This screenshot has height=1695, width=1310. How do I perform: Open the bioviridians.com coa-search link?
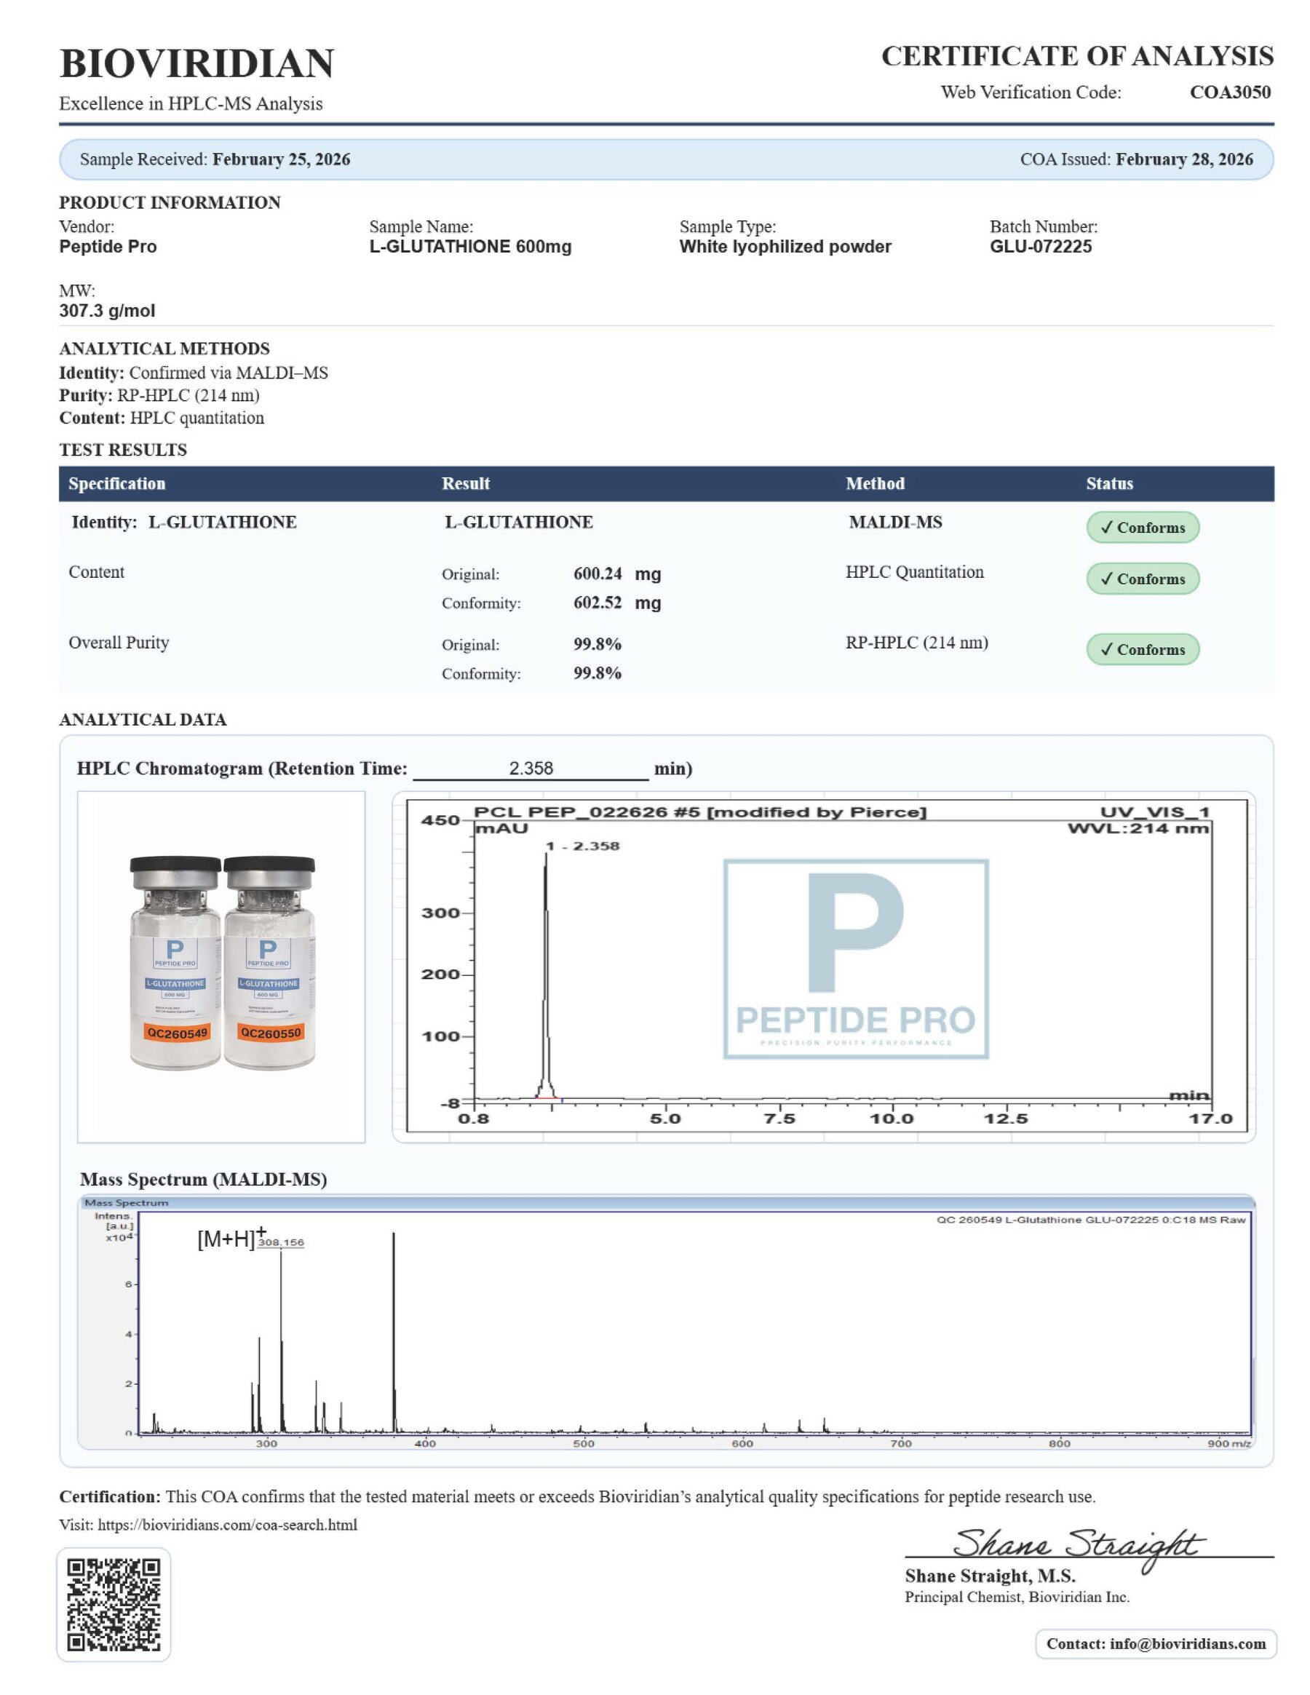pos(227,1524)
